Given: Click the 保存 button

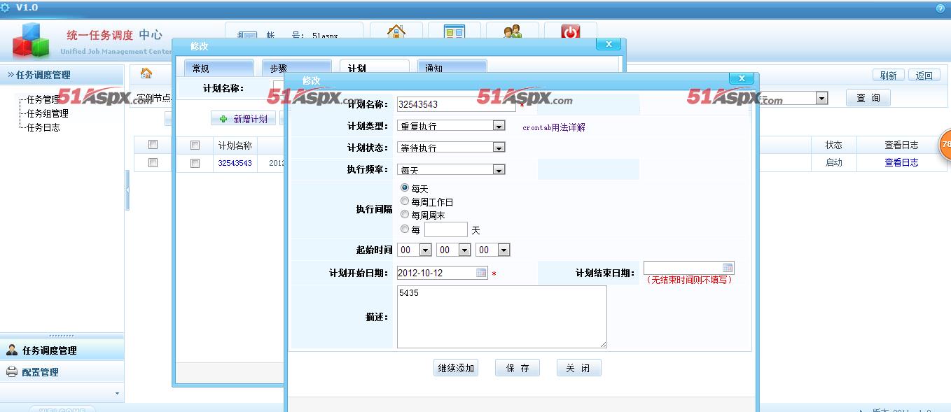Looking at the screenshot, I should click(x=518, y=368).
